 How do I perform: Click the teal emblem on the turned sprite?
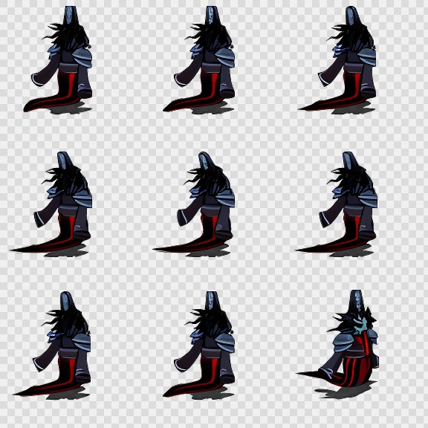coord(360,326)
